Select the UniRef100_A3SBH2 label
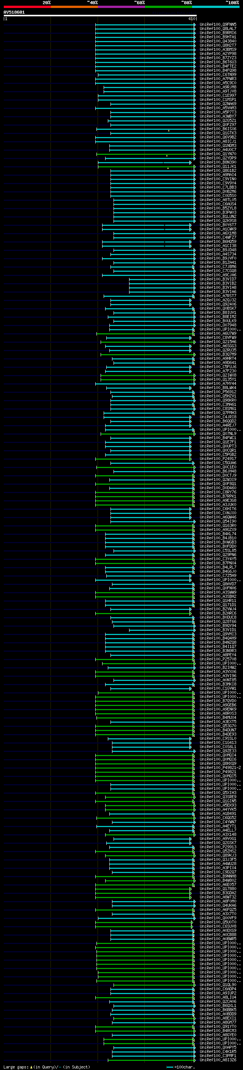The width and height of the screenshot is (243, 1070). tap(218, 596)
